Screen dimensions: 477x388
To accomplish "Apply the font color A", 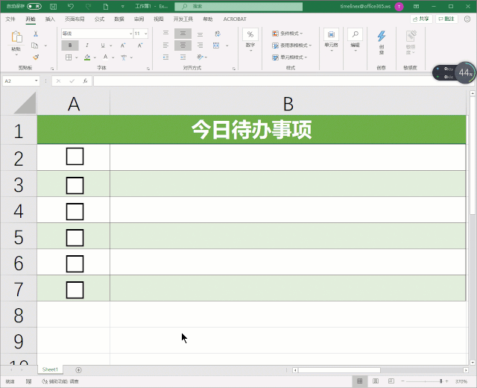I will [x=105, y=57].
